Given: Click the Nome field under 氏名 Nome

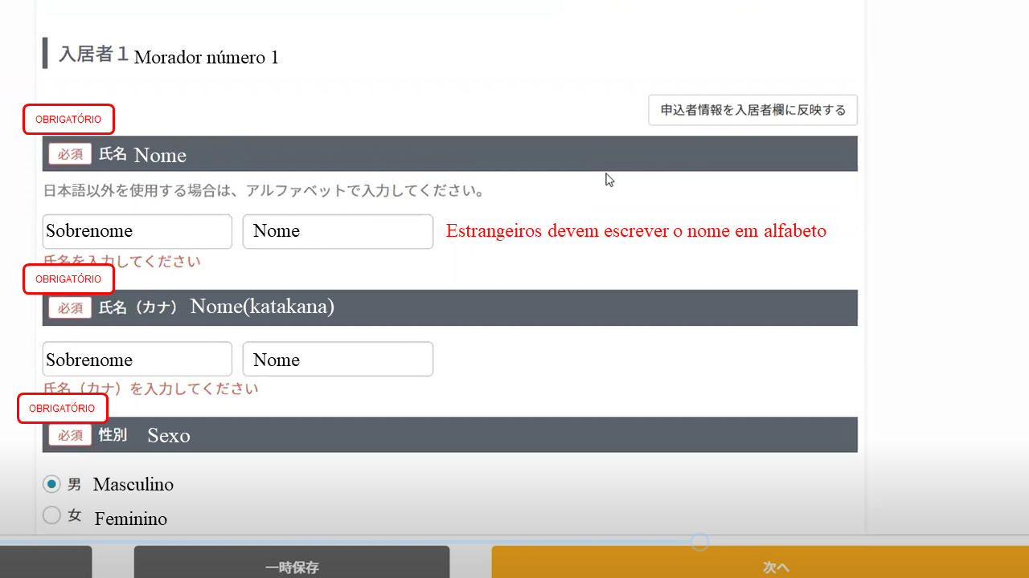Looking at the screenshot, I should pos(338,231).
